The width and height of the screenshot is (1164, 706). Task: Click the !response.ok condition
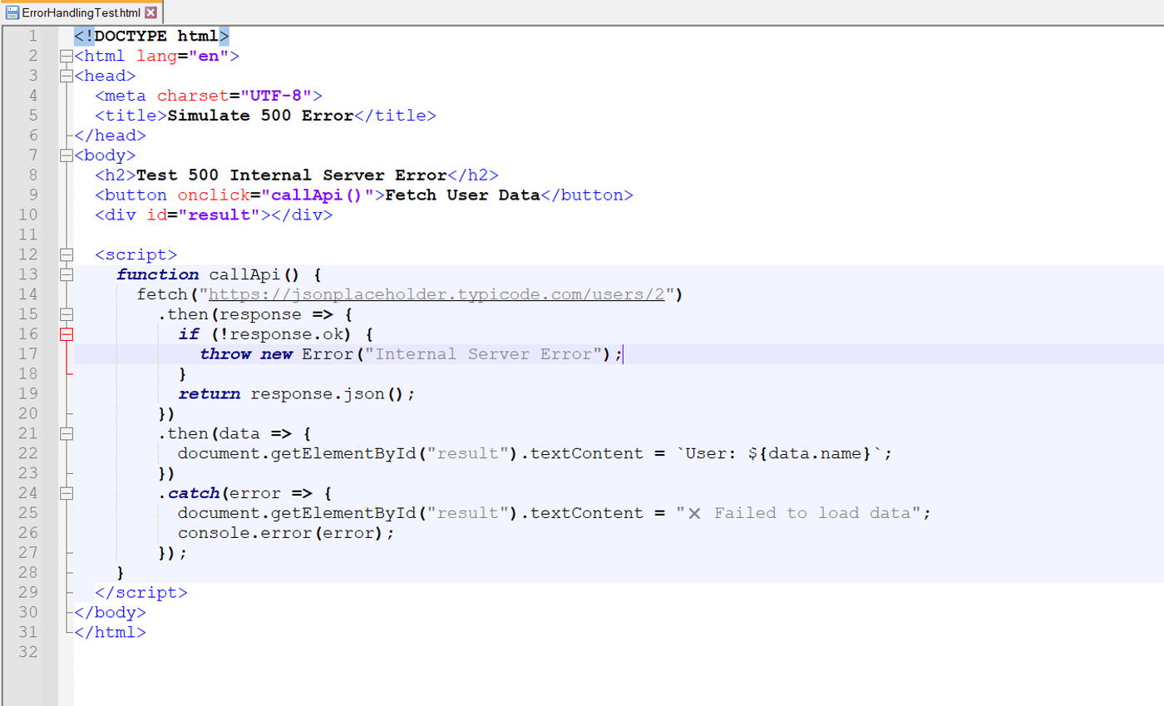pos(286,334)
